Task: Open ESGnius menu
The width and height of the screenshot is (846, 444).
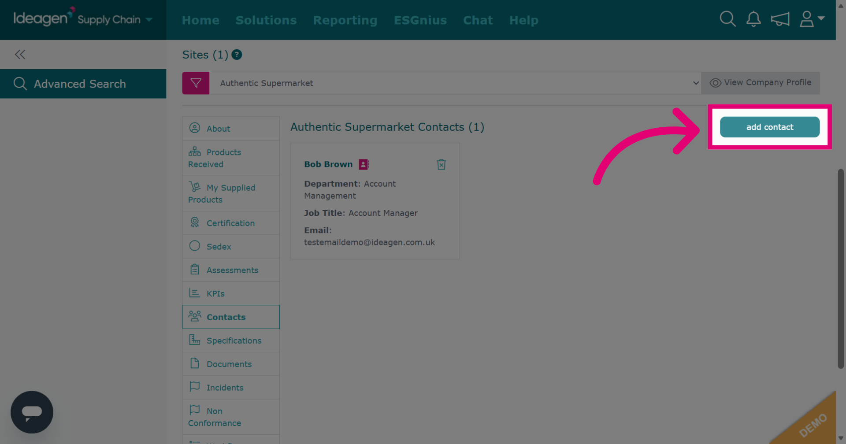Action: 420,20
